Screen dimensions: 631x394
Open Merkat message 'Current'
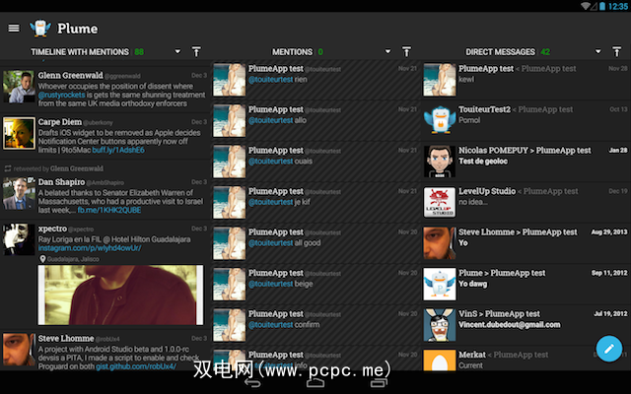tap(526, 359)
